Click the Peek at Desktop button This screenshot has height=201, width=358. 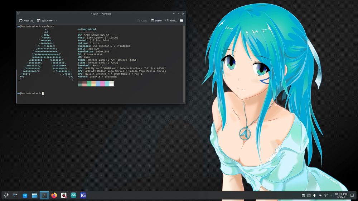pyautogui.click(x=352, y=195)
